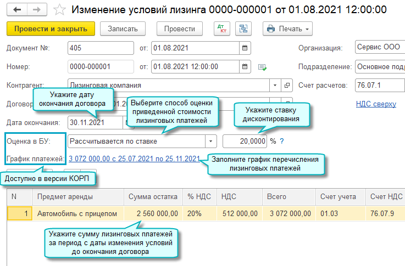Open calendar for Документ № date
Screen dimensions: 405x266
(245, 48)
